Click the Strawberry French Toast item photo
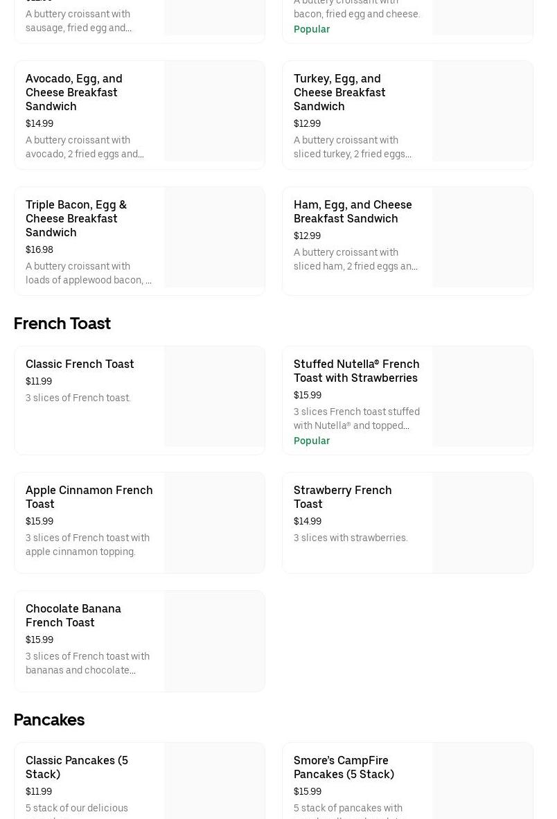This screenshot has height=819, width=557. [483, 523]
